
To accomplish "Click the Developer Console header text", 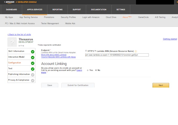I will 26,2.
